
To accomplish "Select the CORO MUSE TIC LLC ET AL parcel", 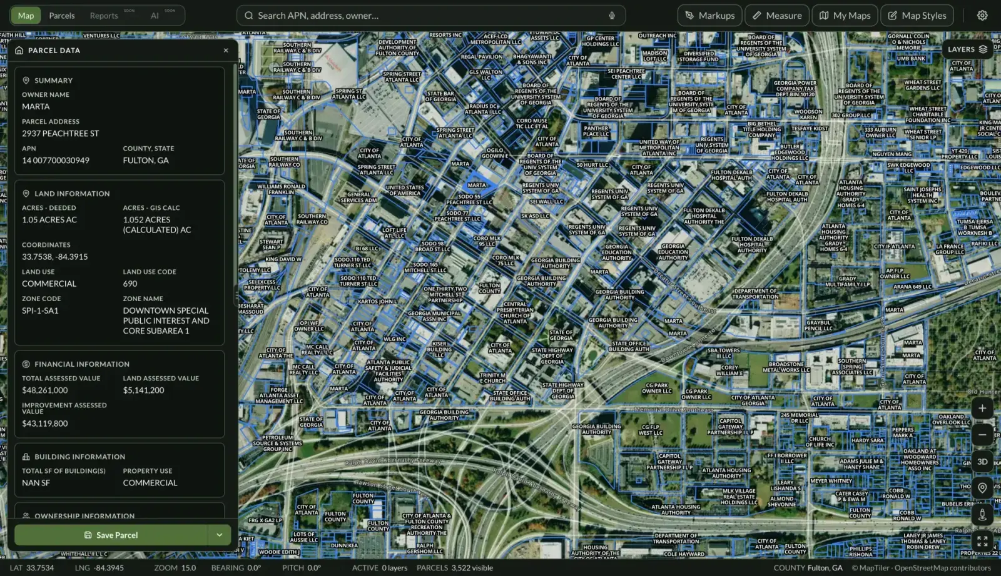I will 532,124.
